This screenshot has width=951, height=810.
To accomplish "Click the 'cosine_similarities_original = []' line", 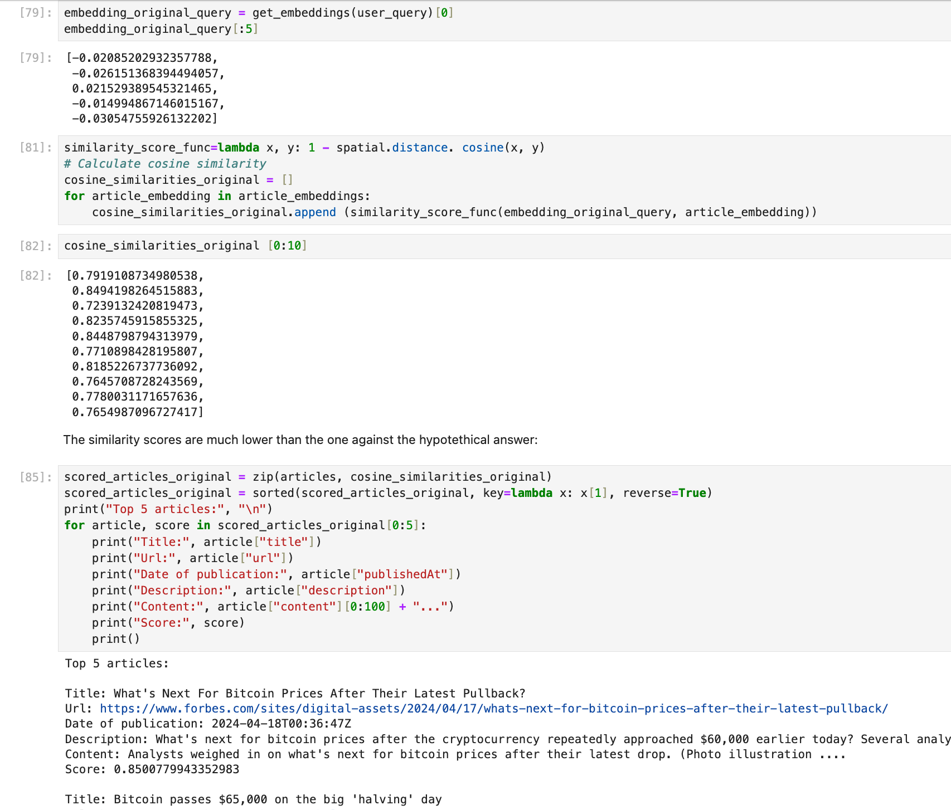I will 178,180.
